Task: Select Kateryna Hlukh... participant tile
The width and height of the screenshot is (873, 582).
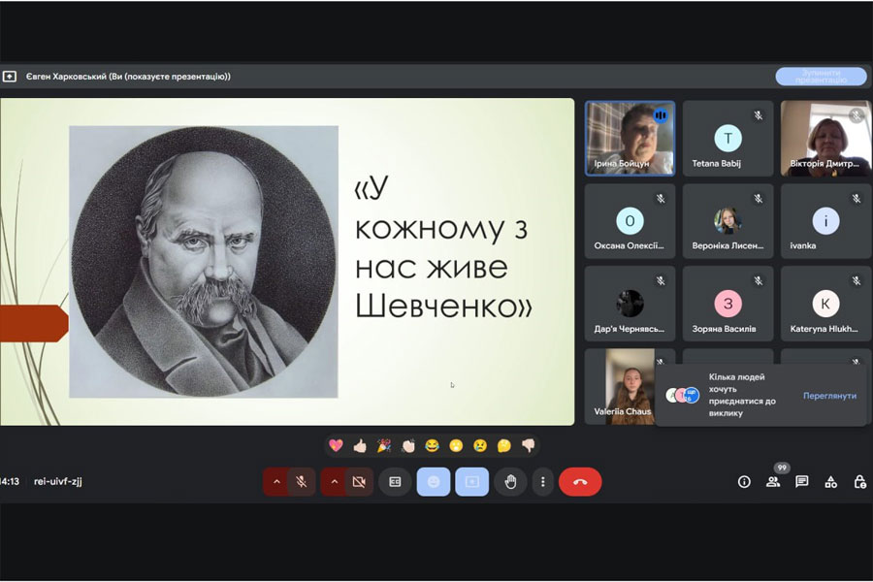Action: pos(825,304)
